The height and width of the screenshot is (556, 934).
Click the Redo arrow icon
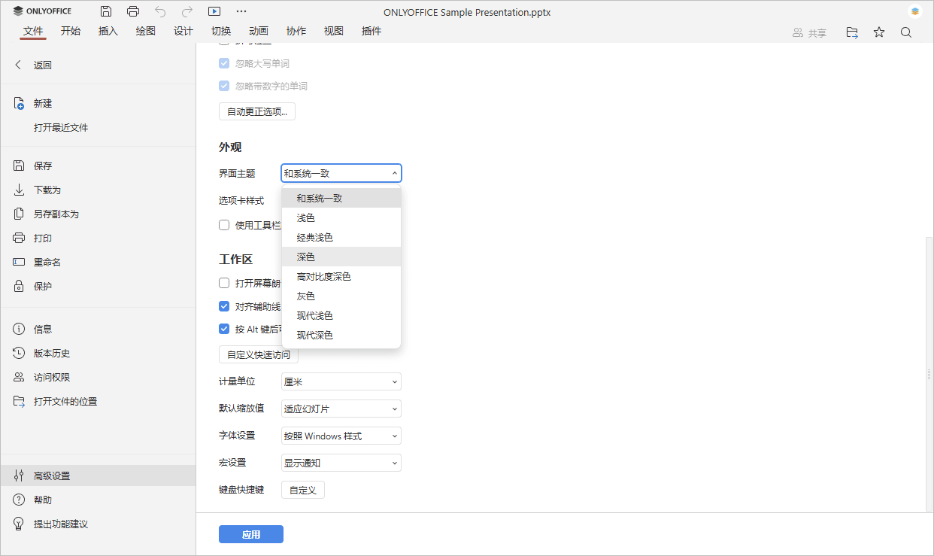186,11
